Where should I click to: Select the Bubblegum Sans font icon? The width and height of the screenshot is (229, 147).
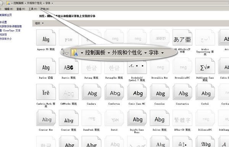click(205, 66)
